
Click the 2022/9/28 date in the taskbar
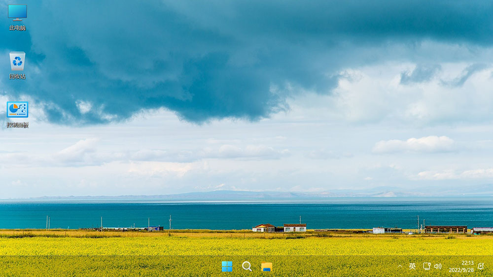(460, 270)
